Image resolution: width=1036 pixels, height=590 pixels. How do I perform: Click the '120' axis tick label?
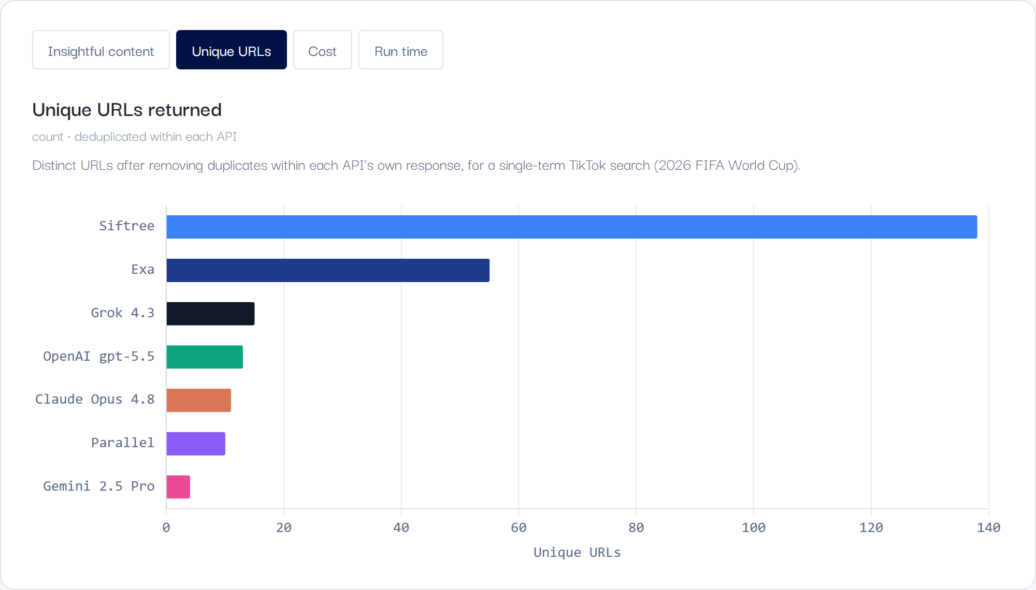tap(871, 527)
